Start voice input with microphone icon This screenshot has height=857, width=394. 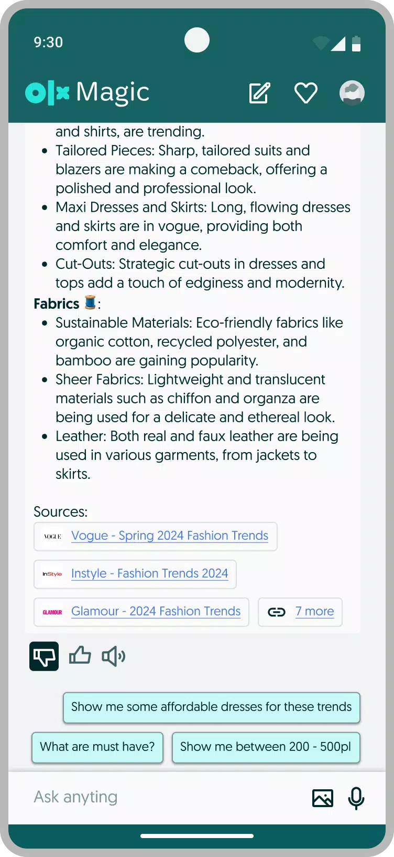356,798
